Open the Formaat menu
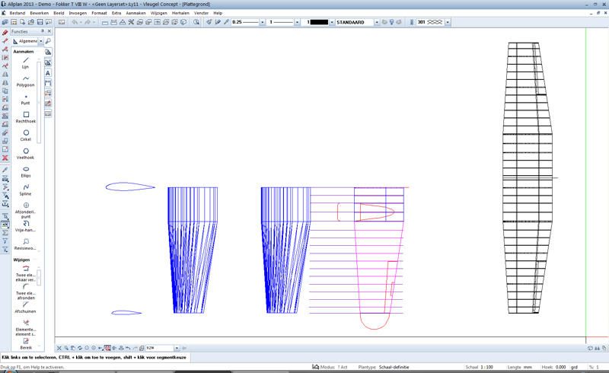The height and width of the screenshot is (373, 609). [99, 13]
